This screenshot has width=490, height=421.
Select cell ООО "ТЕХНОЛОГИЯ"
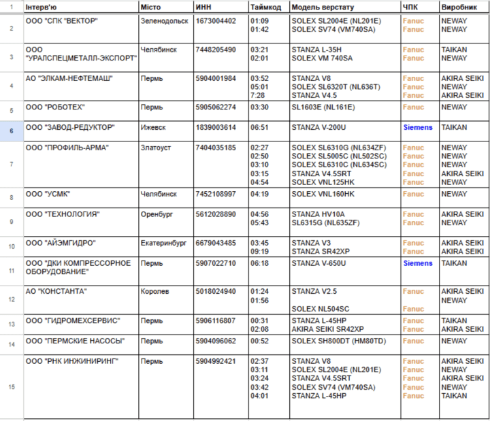(81, 222)
